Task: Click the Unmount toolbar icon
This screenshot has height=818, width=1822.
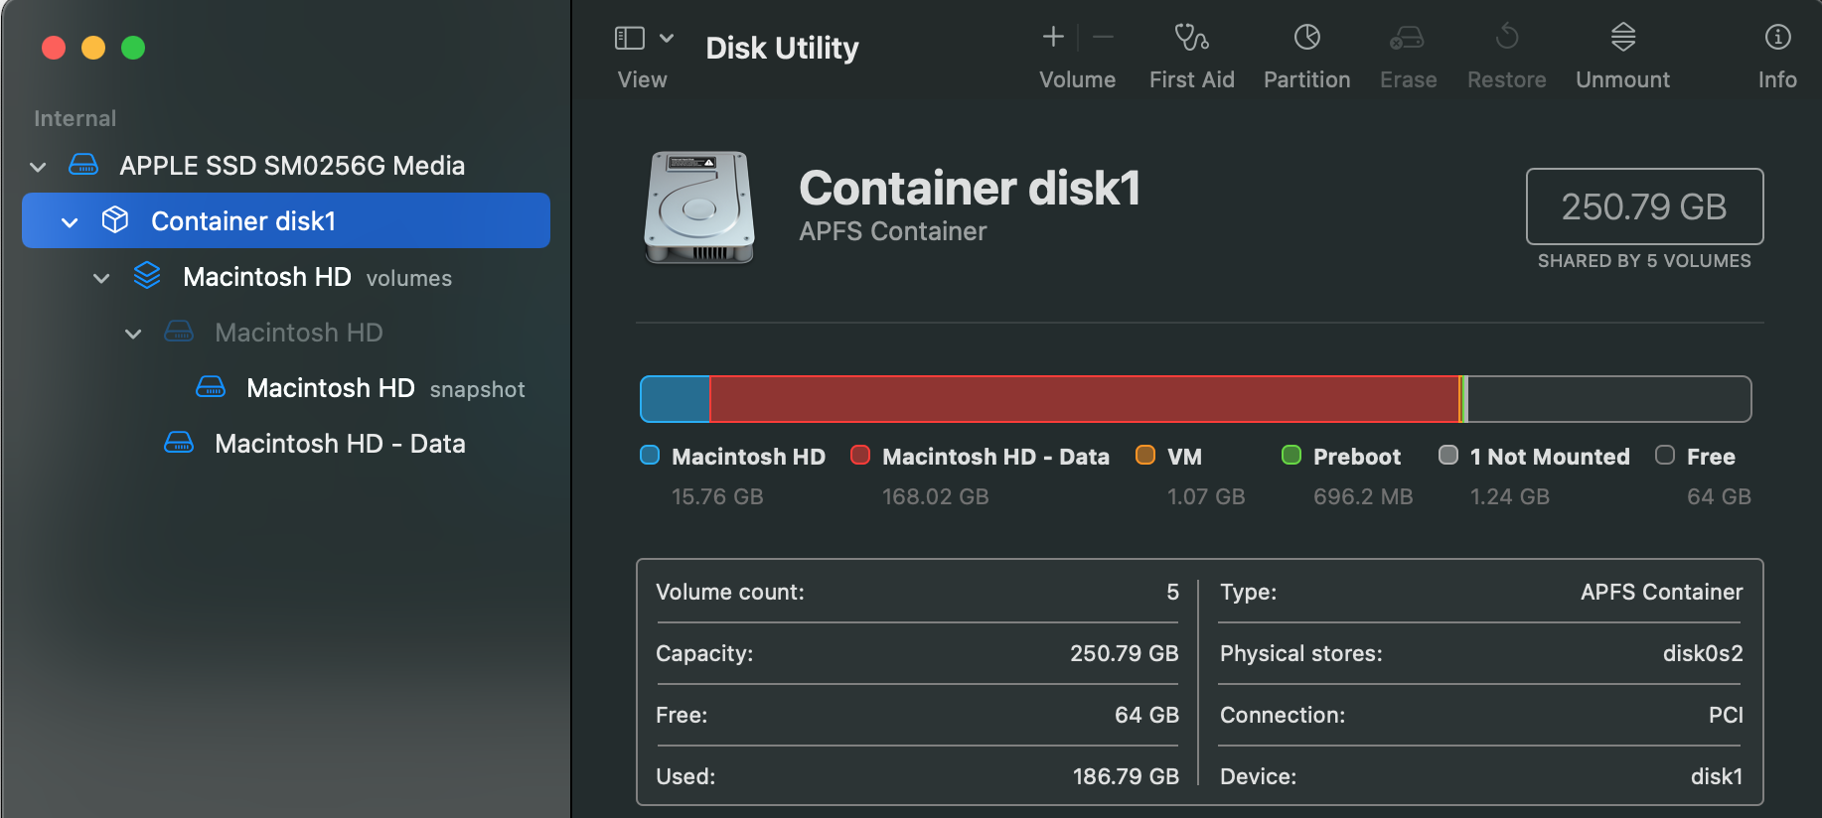Action: click(1622, 39)
